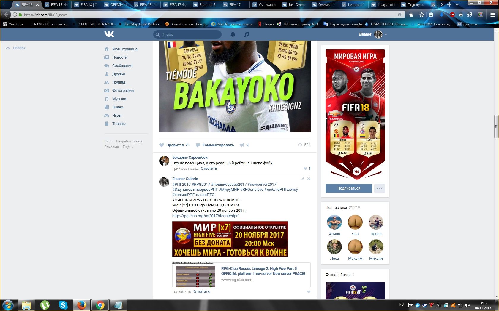This screenshot has width=499, height=311.
Task: Open the browser bookmarks list icon
Action: (431, 15)
